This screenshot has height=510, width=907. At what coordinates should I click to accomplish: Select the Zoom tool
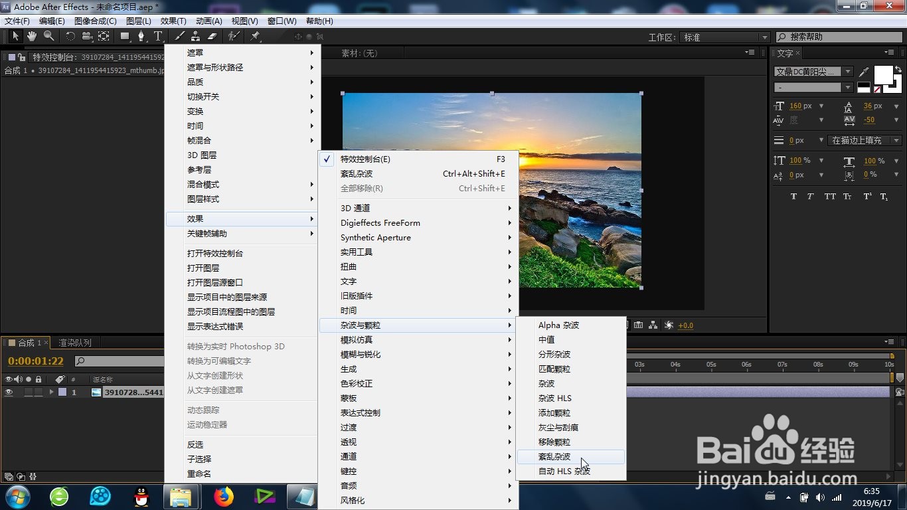pyautogui.click(x=48, y=37)
